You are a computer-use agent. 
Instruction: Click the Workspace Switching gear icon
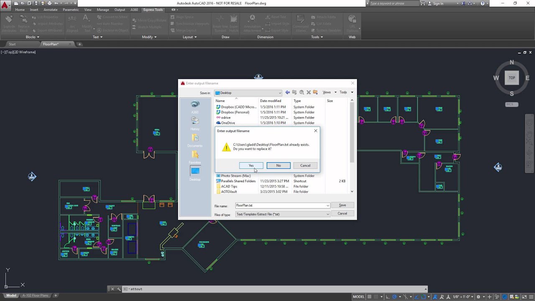point(479,297)
